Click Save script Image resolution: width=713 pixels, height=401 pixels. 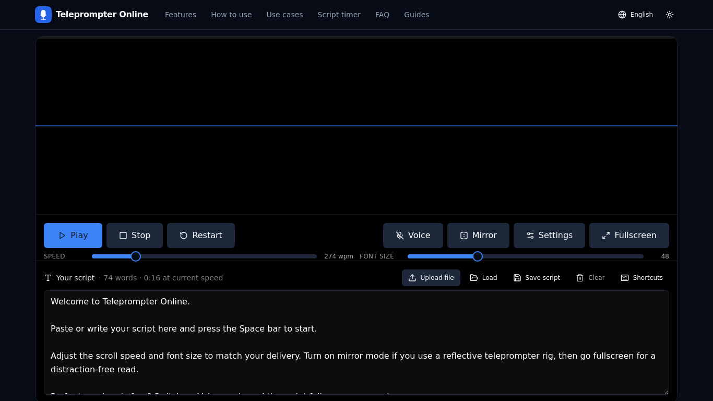click(537, 278)
